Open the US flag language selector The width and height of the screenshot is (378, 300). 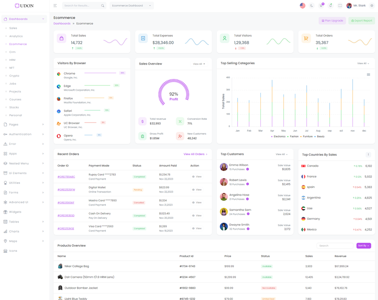302,6
